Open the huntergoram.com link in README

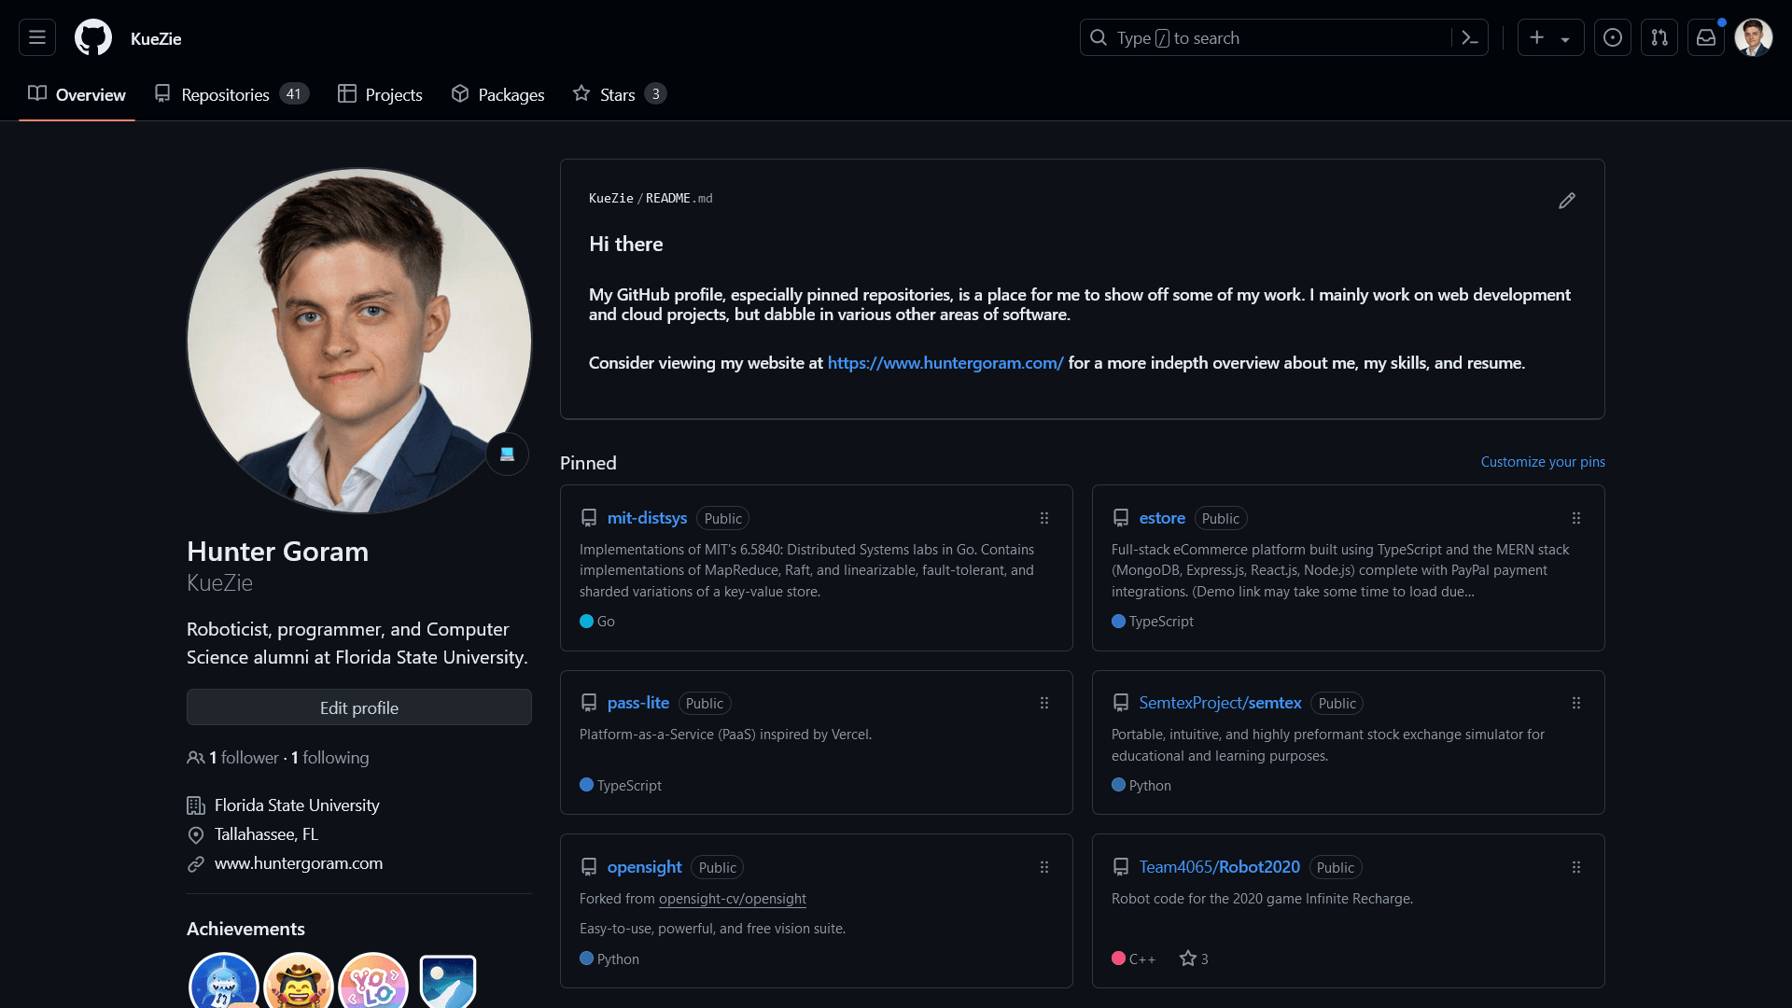coord(945,363)
